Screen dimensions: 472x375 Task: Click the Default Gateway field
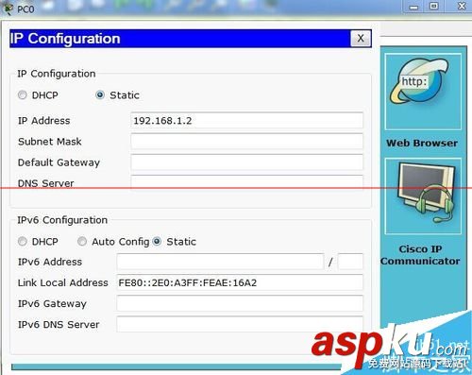pos(247,162)
